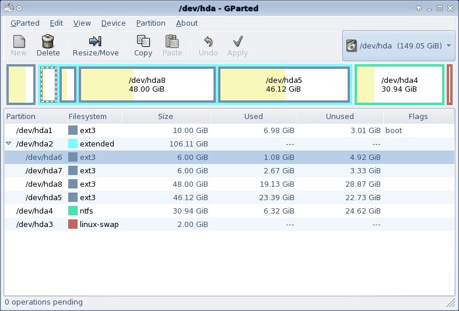Image resolution: width=459 pixels, height=311 pixels.
Task: Click the shade-up arrow in title bar
Action: pos(419,8)
